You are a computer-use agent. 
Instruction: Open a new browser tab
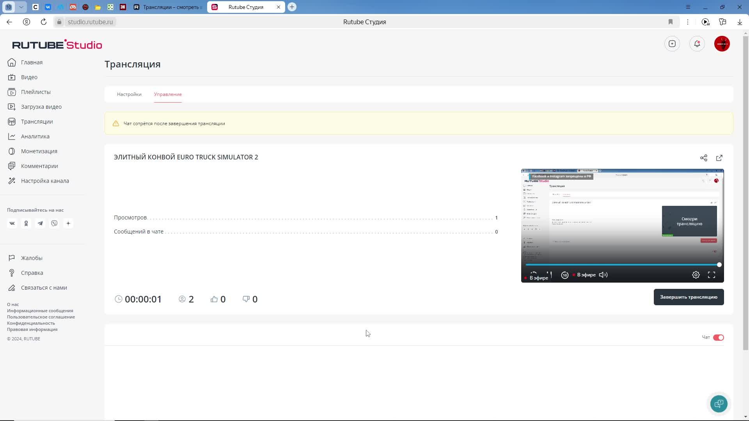tap(292, 7)
